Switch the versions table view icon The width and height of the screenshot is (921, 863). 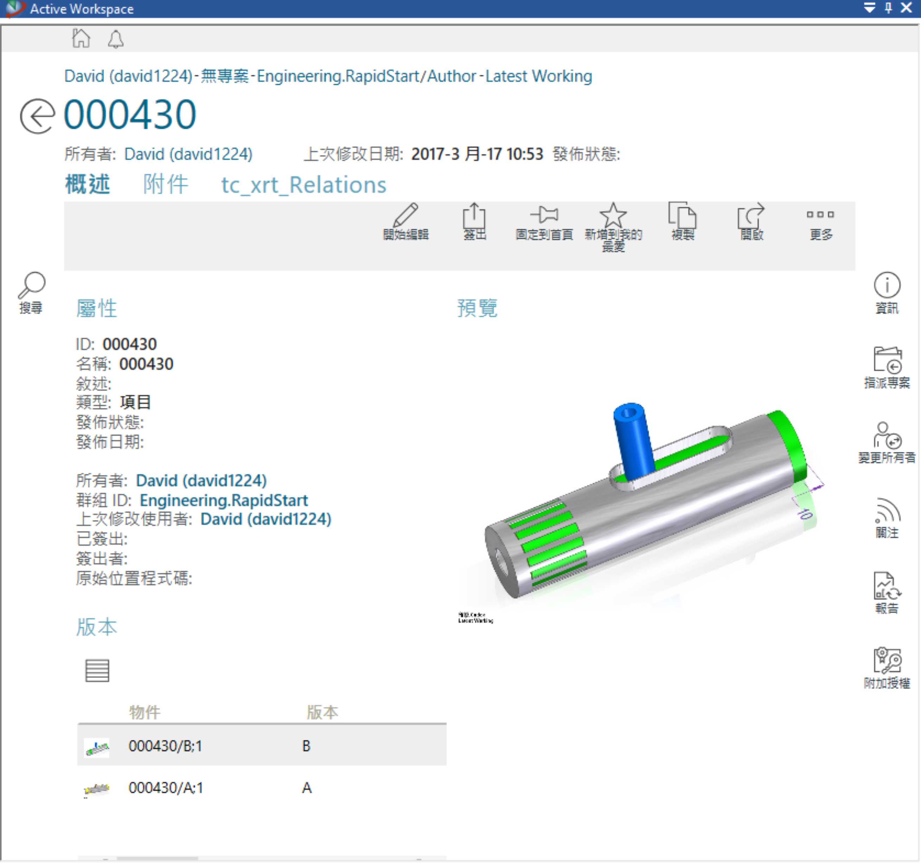(97, 671)
